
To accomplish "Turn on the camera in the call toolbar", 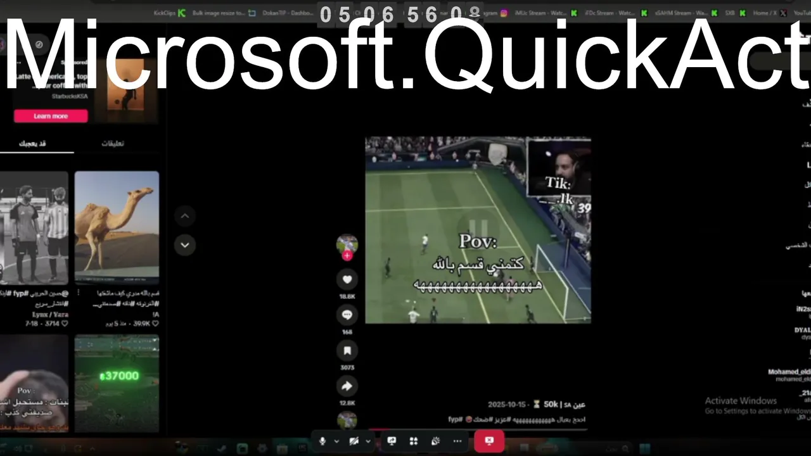I will click(x=354, y=441).
